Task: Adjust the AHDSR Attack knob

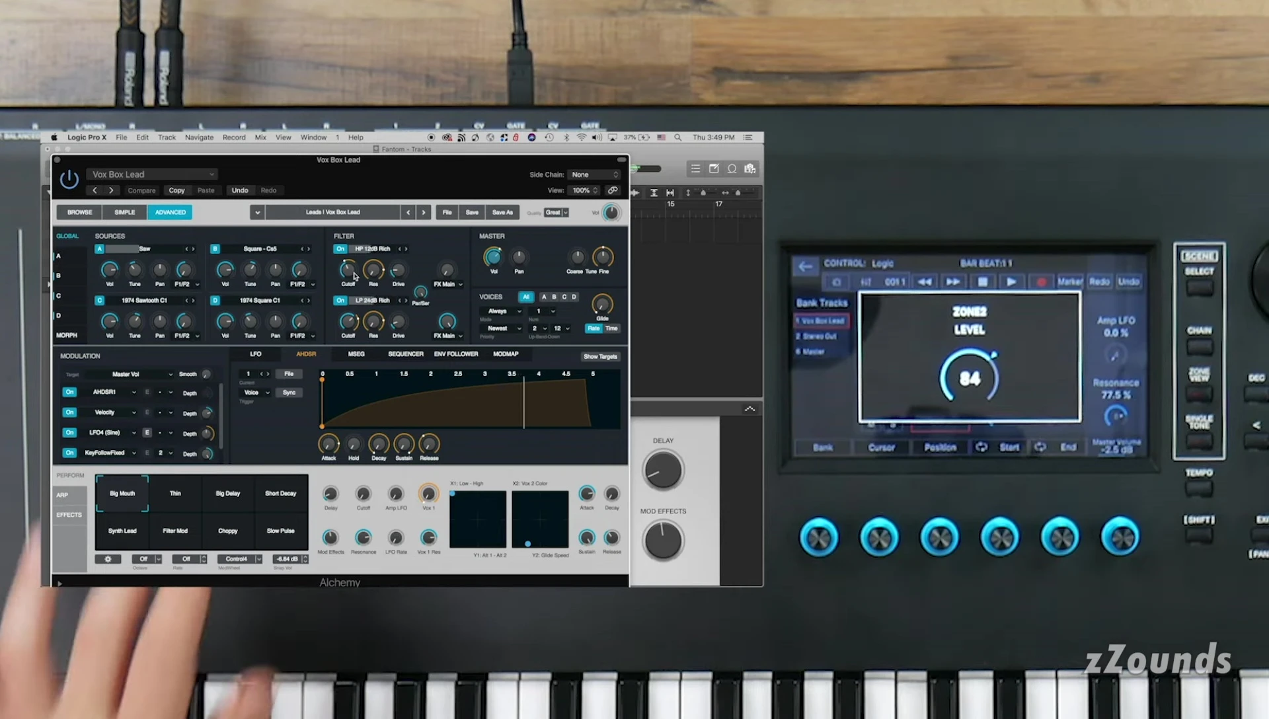Action: [x=328, y=444]
